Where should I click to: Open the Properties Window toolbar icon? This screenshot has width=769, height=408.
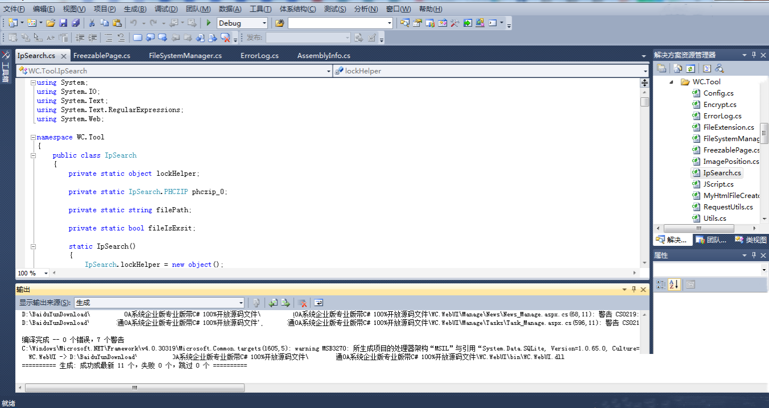pyautogui.click(x=418, y=23)
